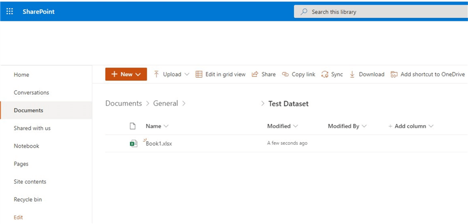Click the Share icon in toolbar
The width and height of the screenshot is (468, 224).
255,74
